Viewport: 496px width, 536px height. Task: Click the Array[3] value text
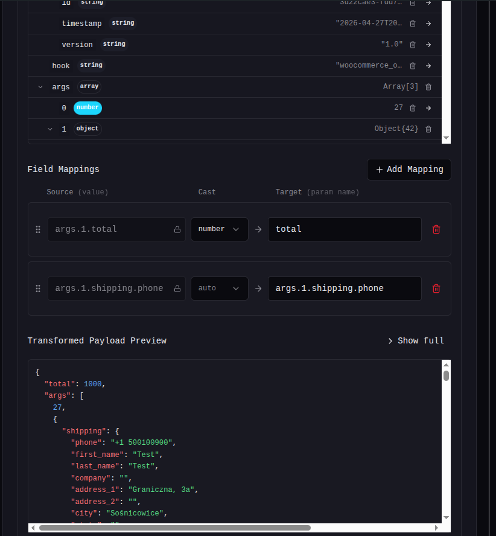pos(401,86)
